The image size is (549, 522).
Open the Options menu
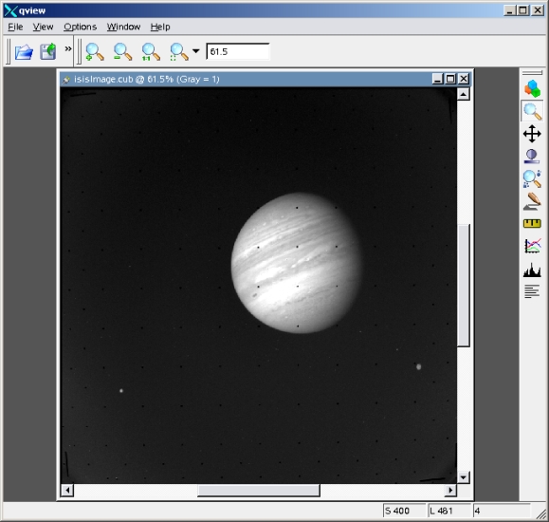click(x=80, y=27)
